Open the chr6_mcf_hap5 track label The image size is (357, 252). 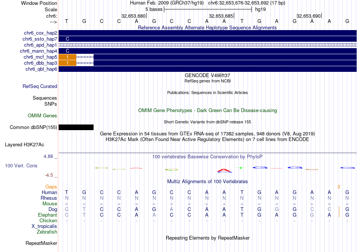coord(40,57)
